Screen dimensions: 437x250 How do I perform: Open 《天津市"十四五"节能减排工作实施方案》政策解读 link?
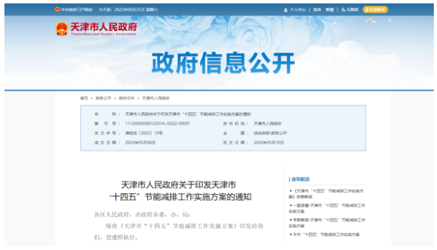click(x=326, y=194)
